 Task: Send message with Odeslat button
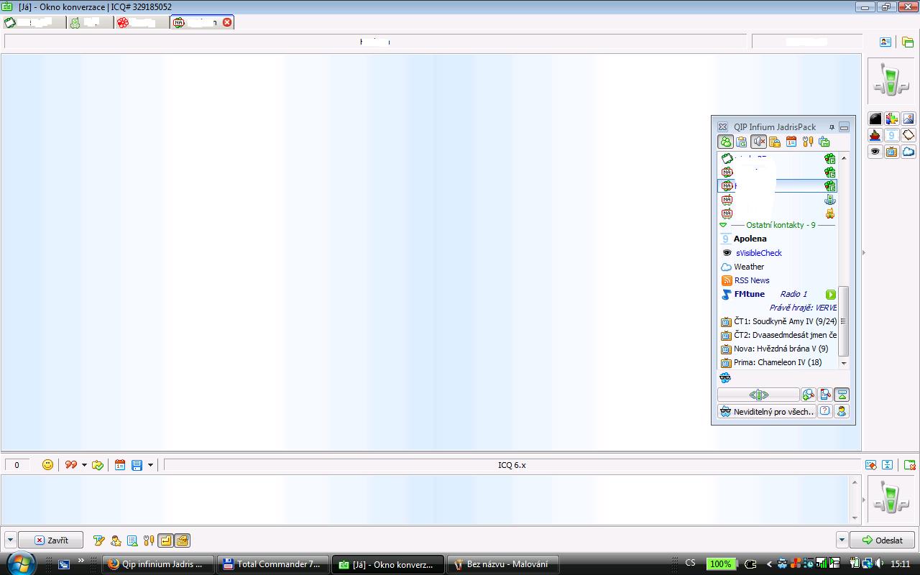(x=883, y=540)
